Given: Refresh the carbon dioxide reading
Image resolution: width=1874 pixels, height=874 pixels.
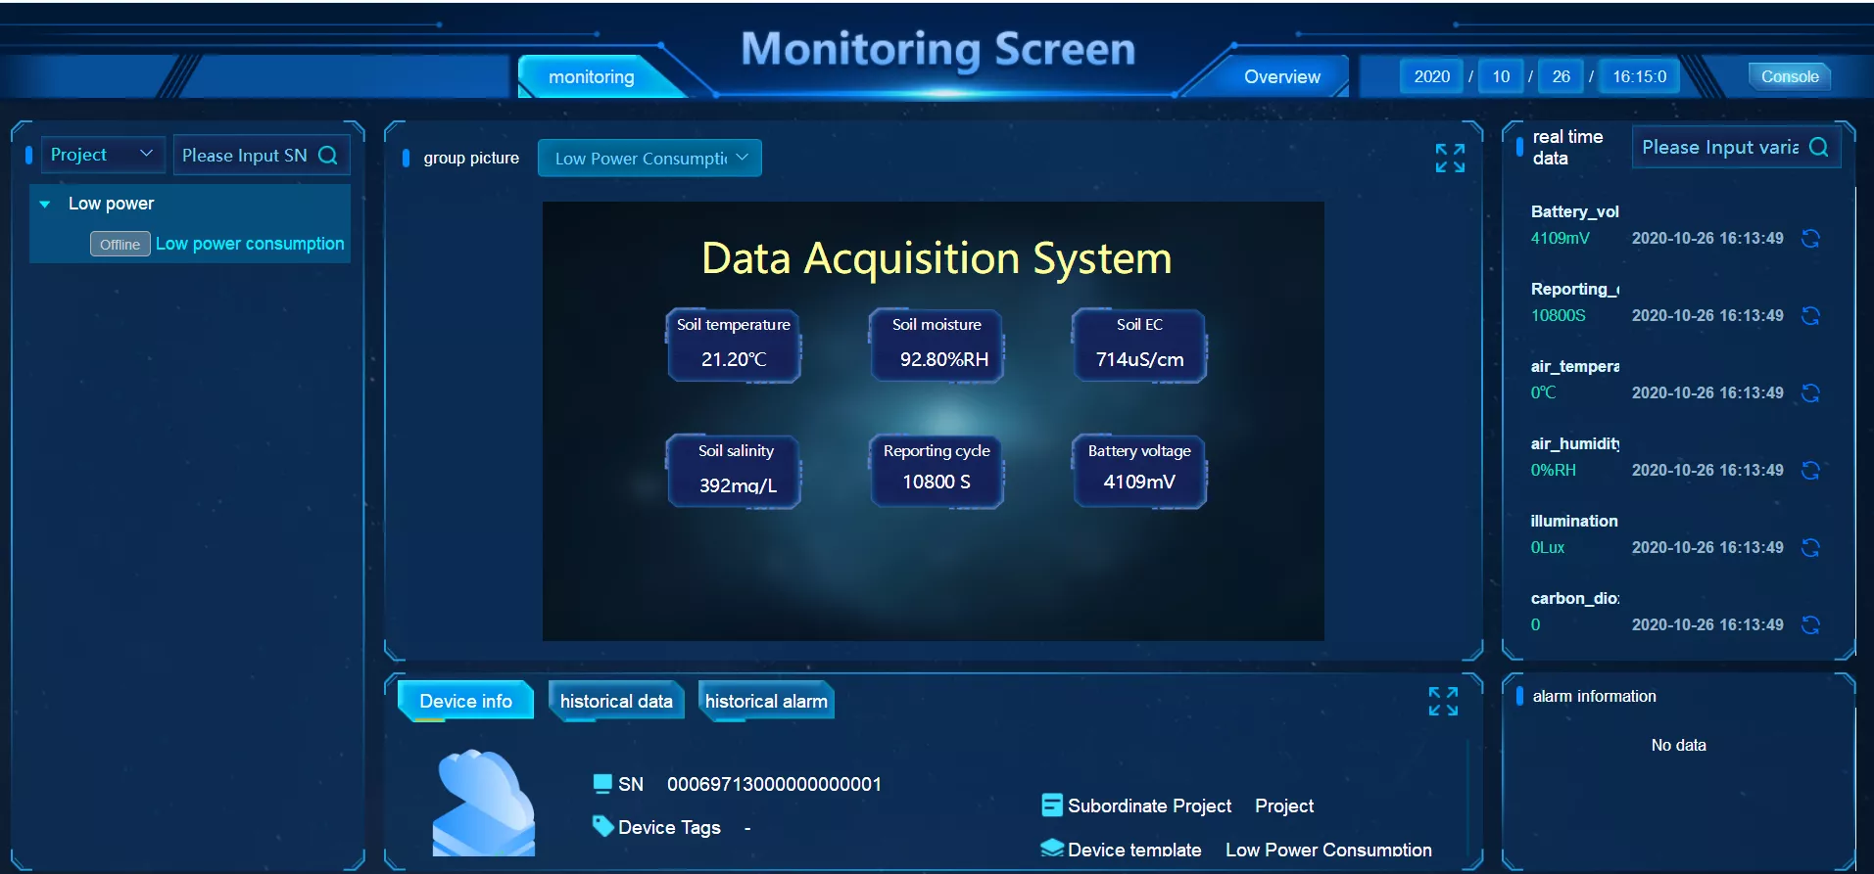Looking at the screenshot, I should [1810, 624].
